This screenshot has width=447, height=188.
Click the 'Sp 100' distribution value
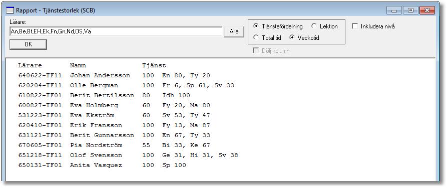coord(174,165)
